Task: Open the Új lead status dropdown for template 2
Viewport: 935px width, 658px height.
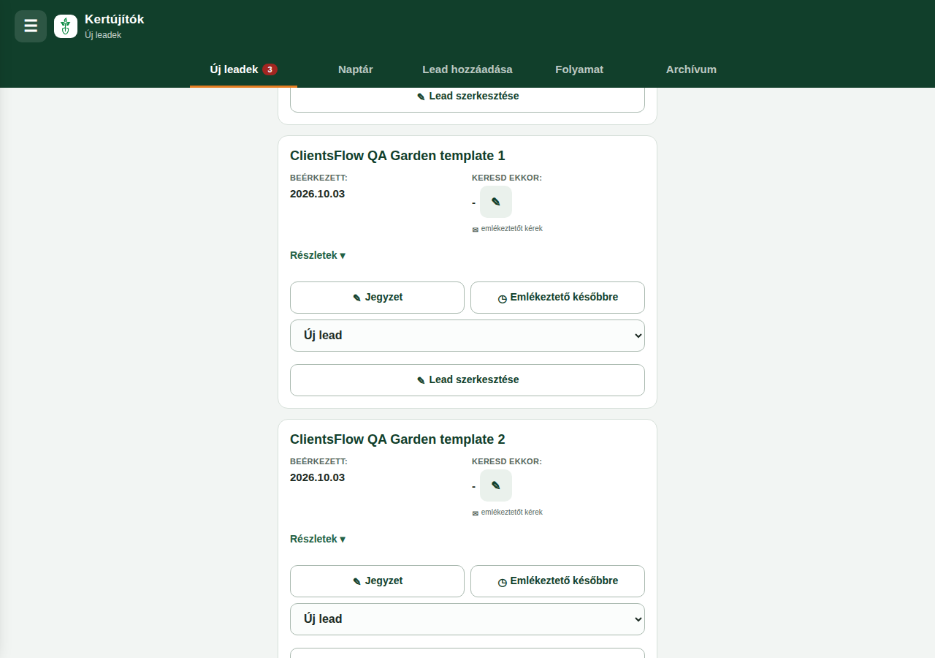Action: pyautogui.click(x=467, y=619)
